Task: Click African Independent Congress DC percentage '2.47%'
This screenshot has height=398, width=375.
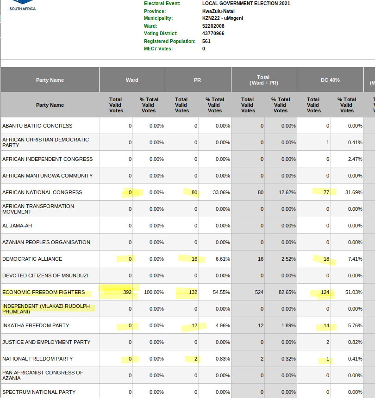Action: [x=355, y=159]
